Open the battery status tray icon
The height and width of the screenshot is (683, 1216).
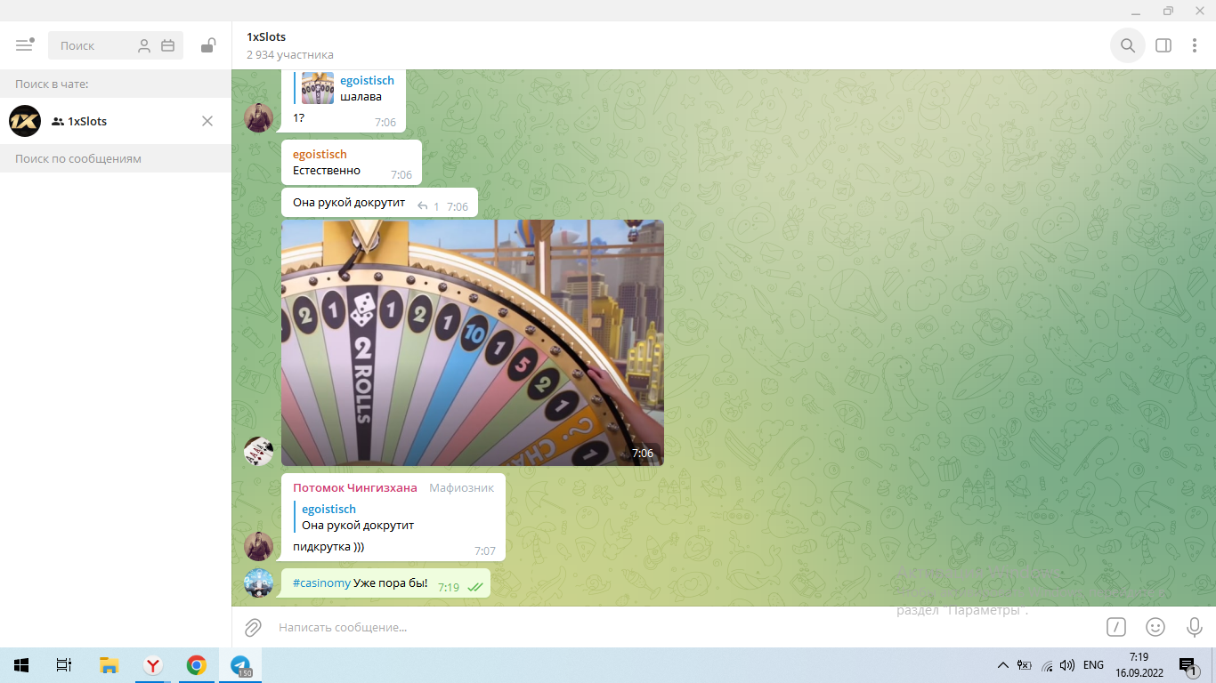(1025, 665)
